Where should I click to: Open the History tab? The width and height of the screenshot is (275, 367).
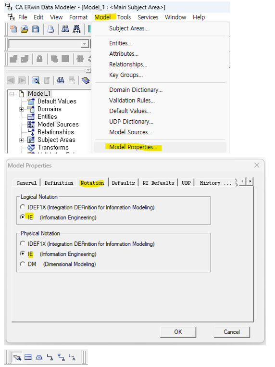(x=215, y=183)
